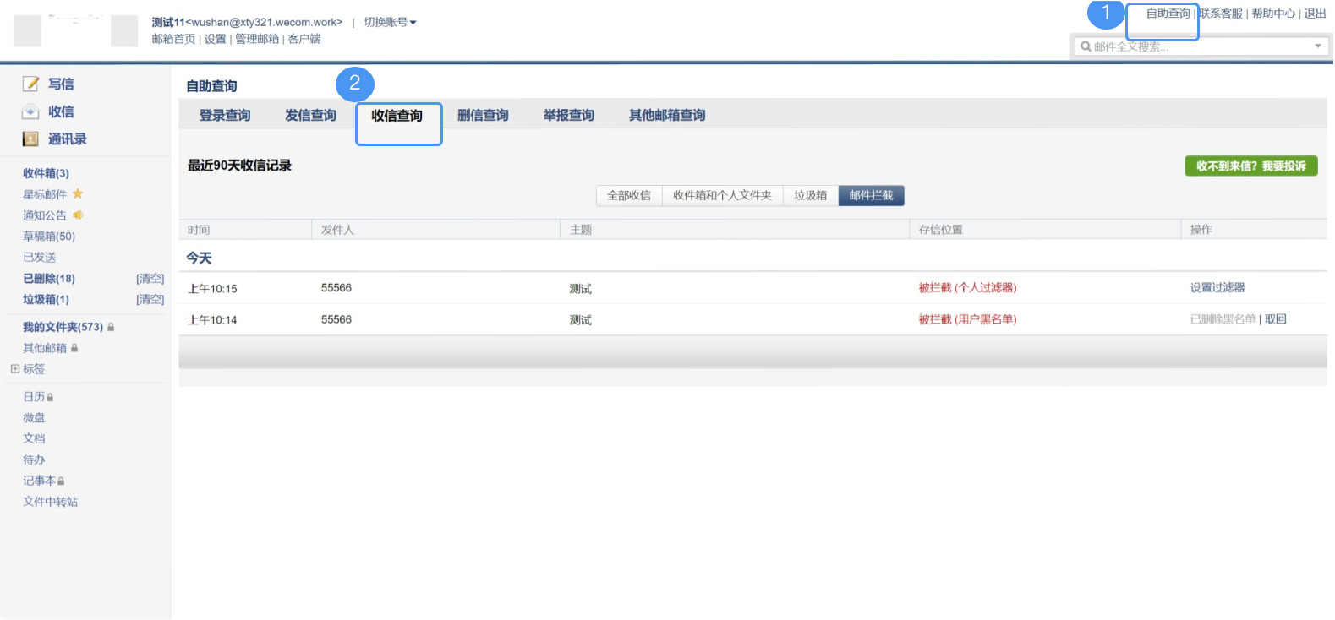Click the magnifier icon in search box
1335x620 pixels.
click(1086, 46)
